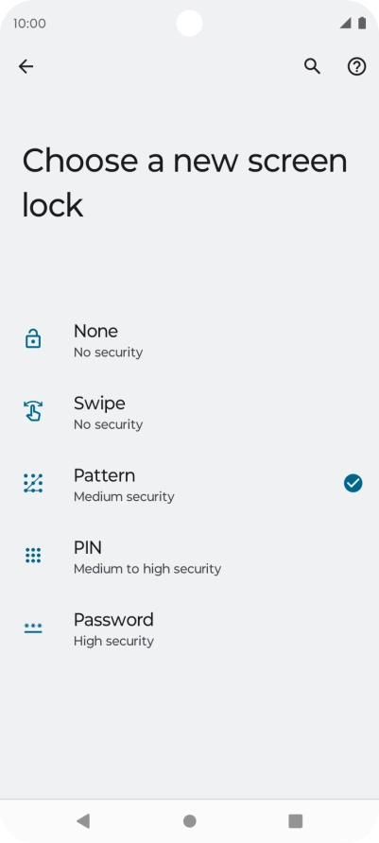Screen dimensions: 379x843
Task: Tap the pattern dots icon
Action: coord(33,483)
